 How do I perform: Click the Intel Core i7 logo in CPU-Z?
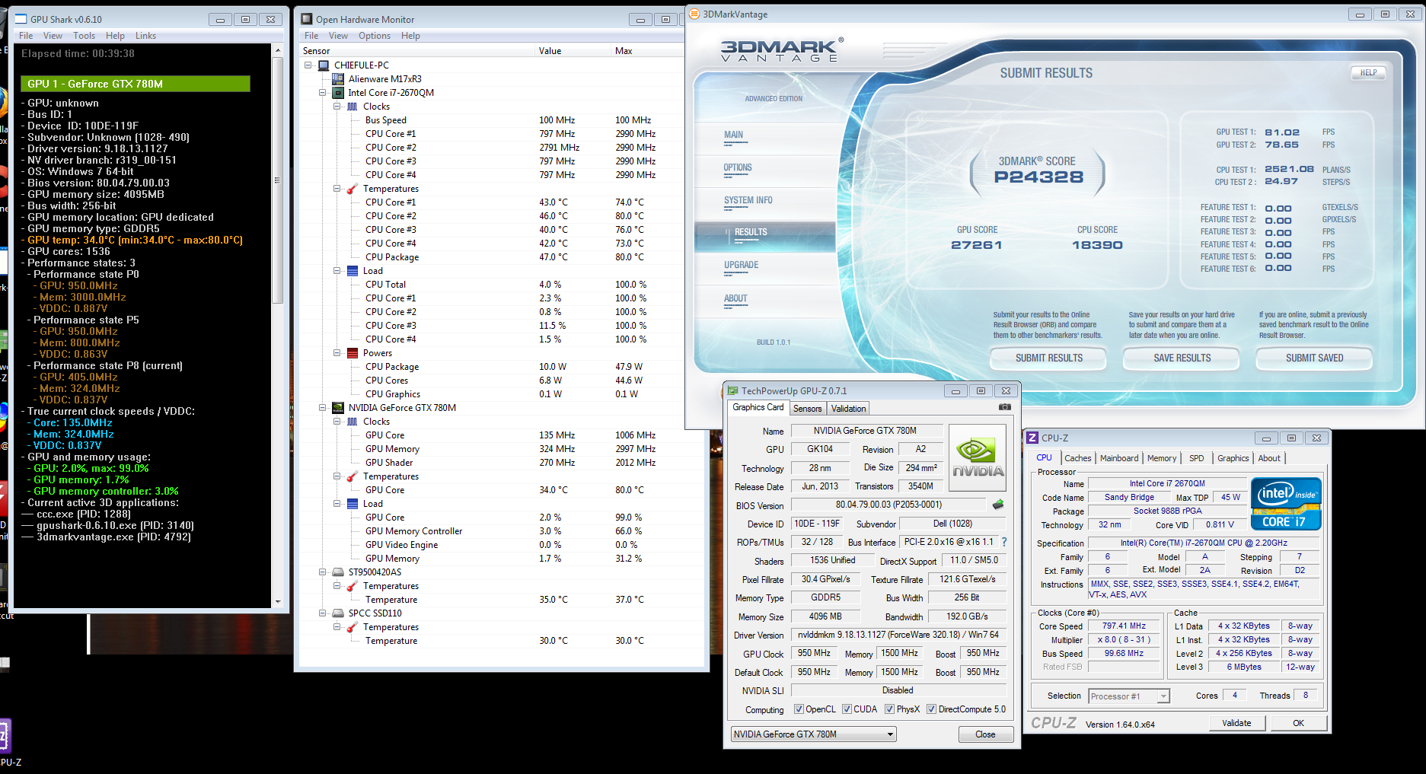[1286, 503]
